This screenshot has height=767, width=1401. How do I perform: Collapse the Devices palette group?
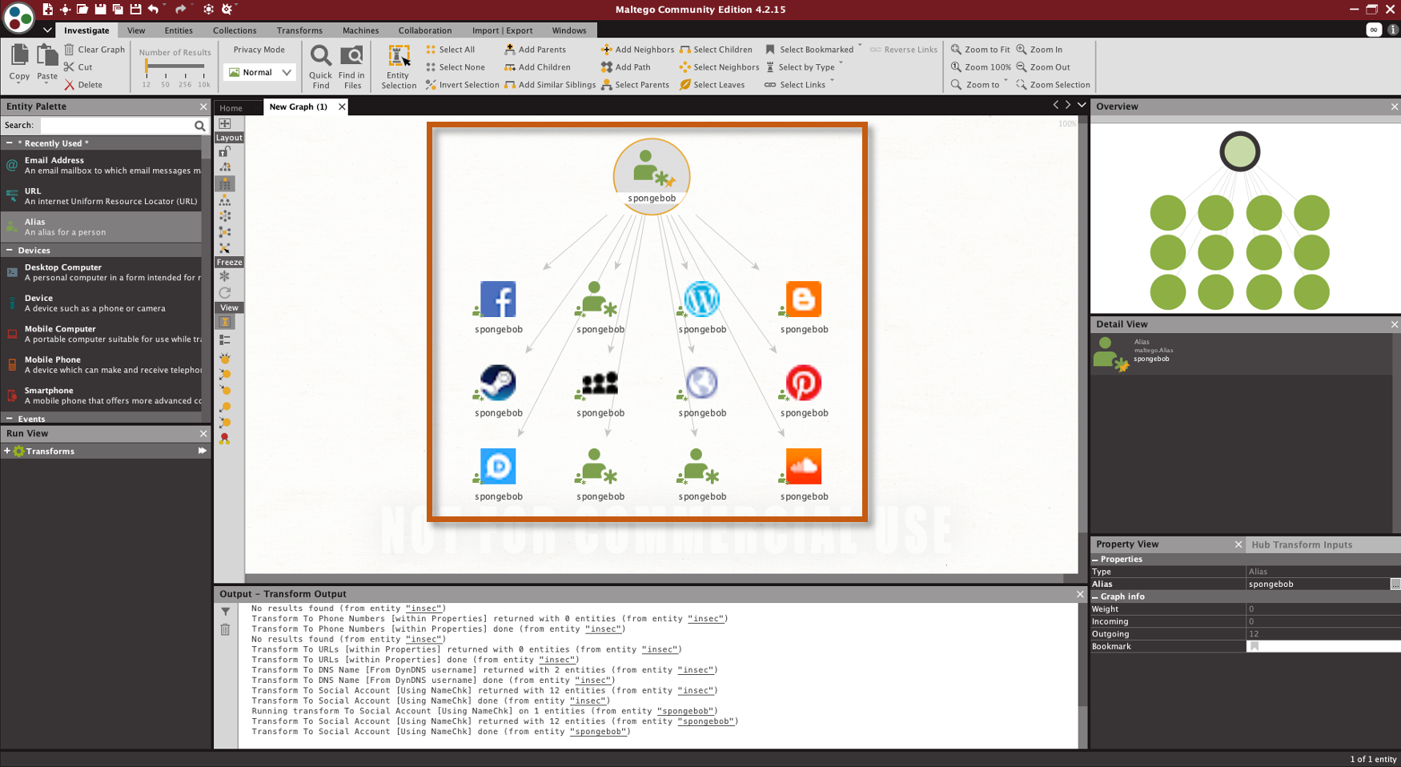click(9, 251)
